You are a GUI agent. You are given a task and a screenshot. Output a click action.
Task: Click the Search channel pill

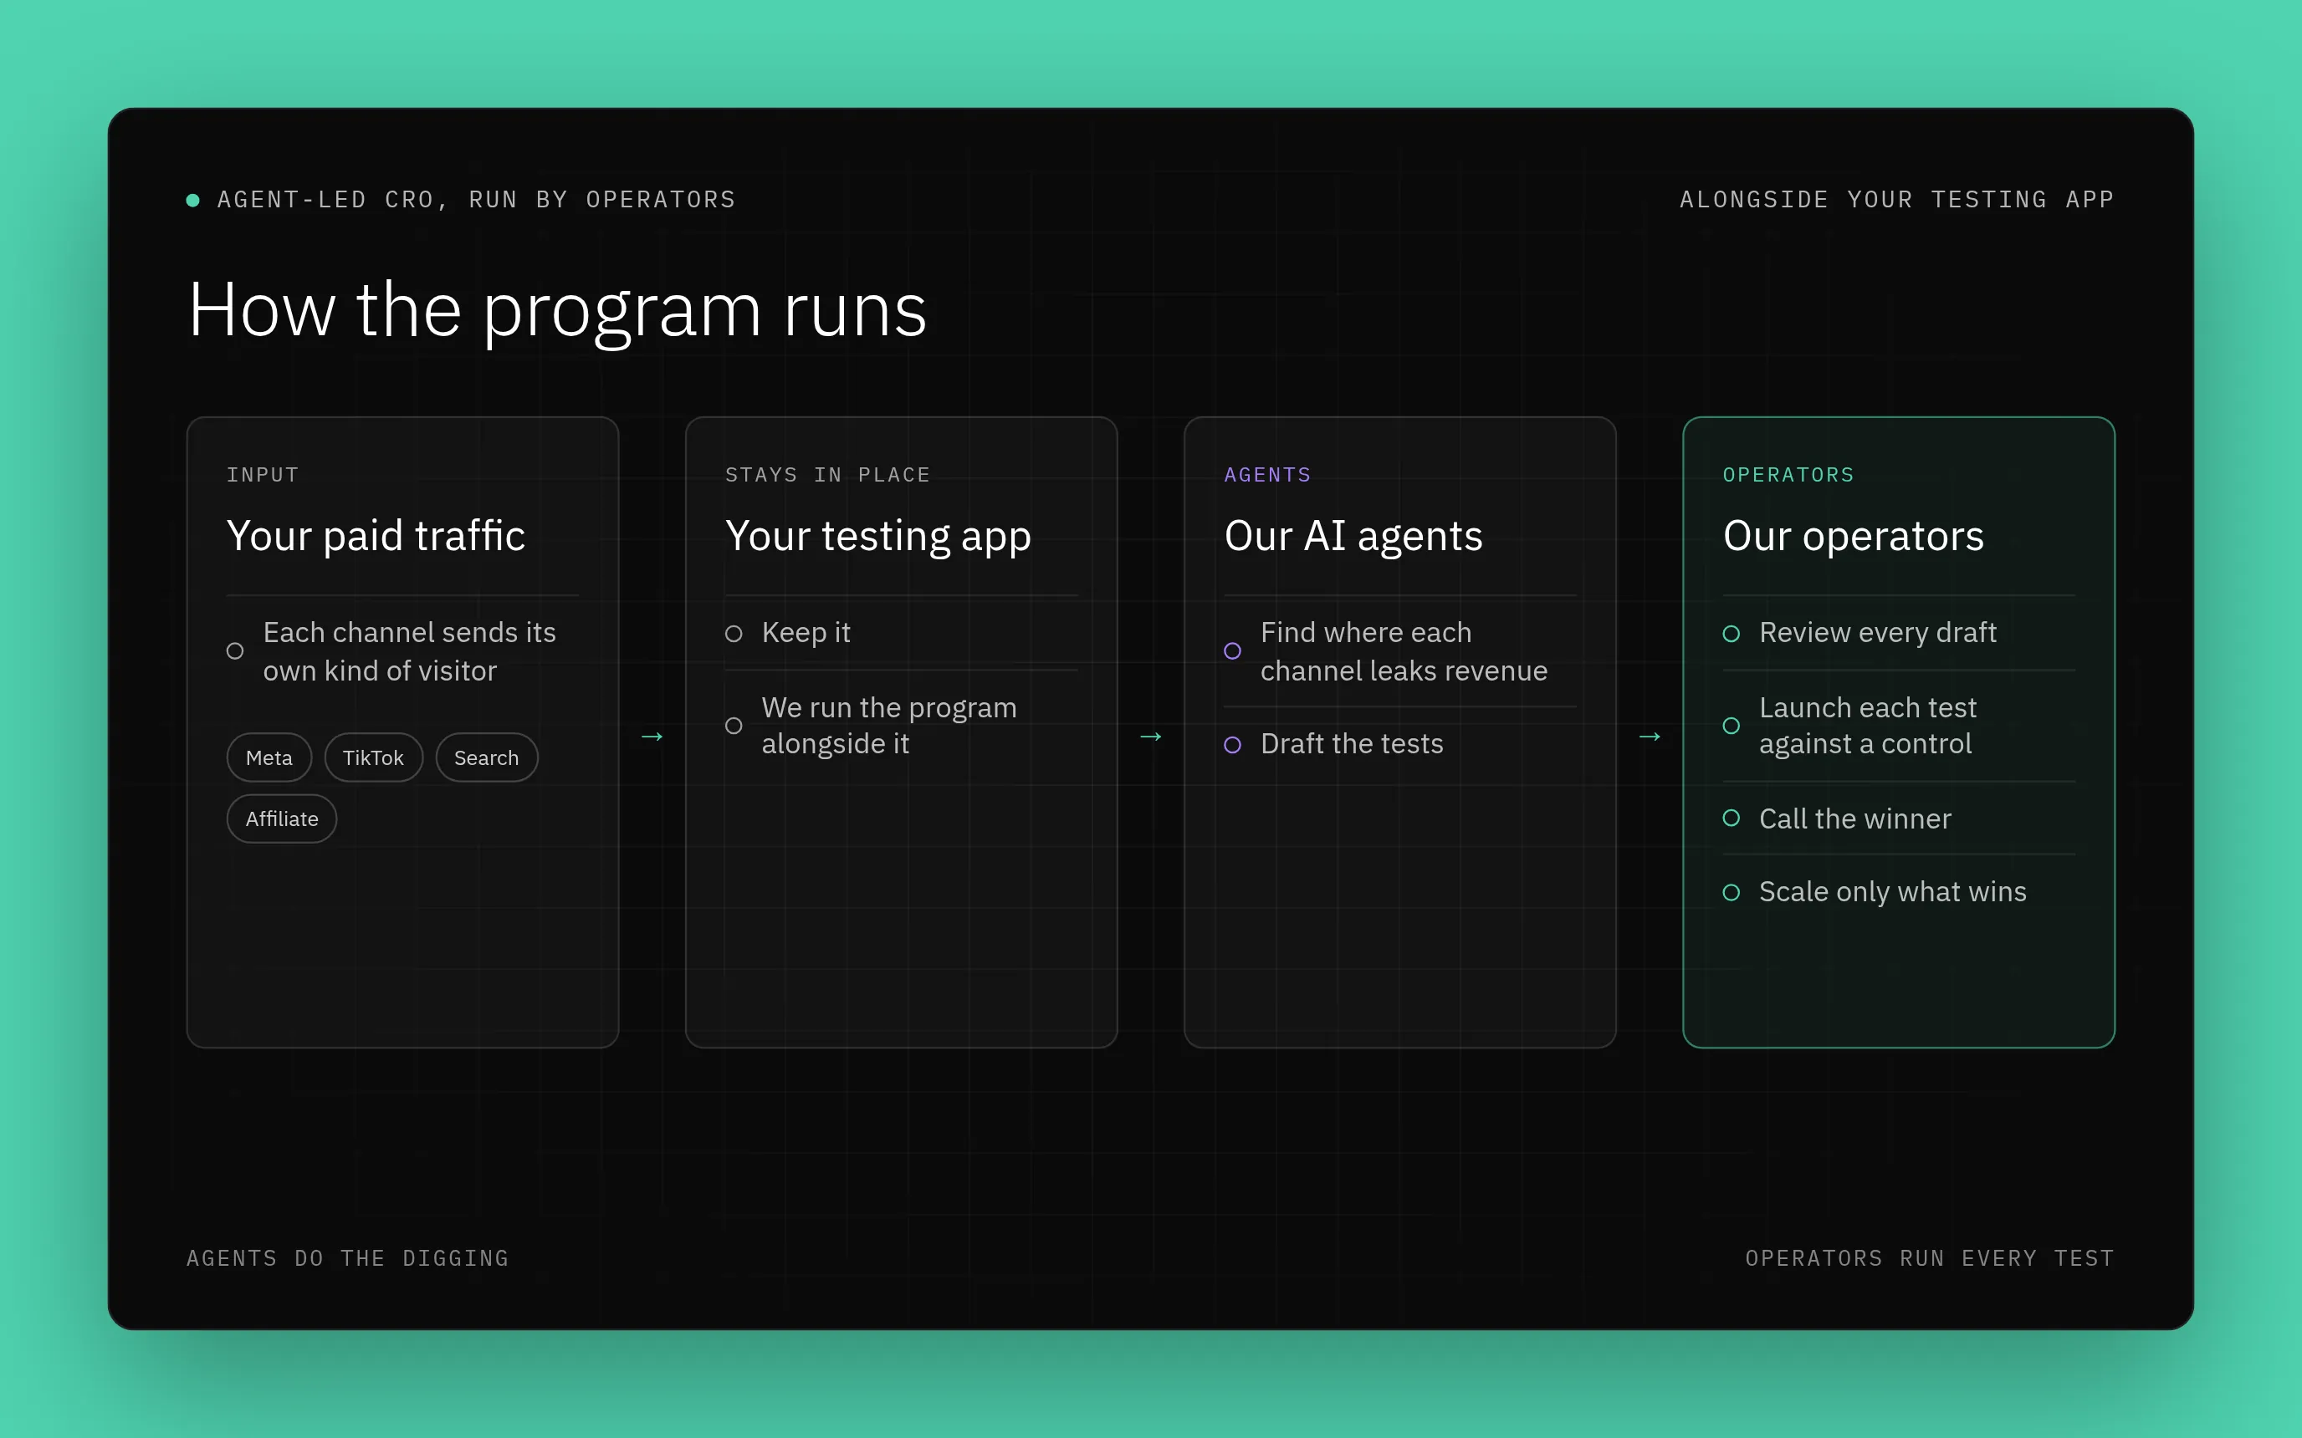[486, 757]
